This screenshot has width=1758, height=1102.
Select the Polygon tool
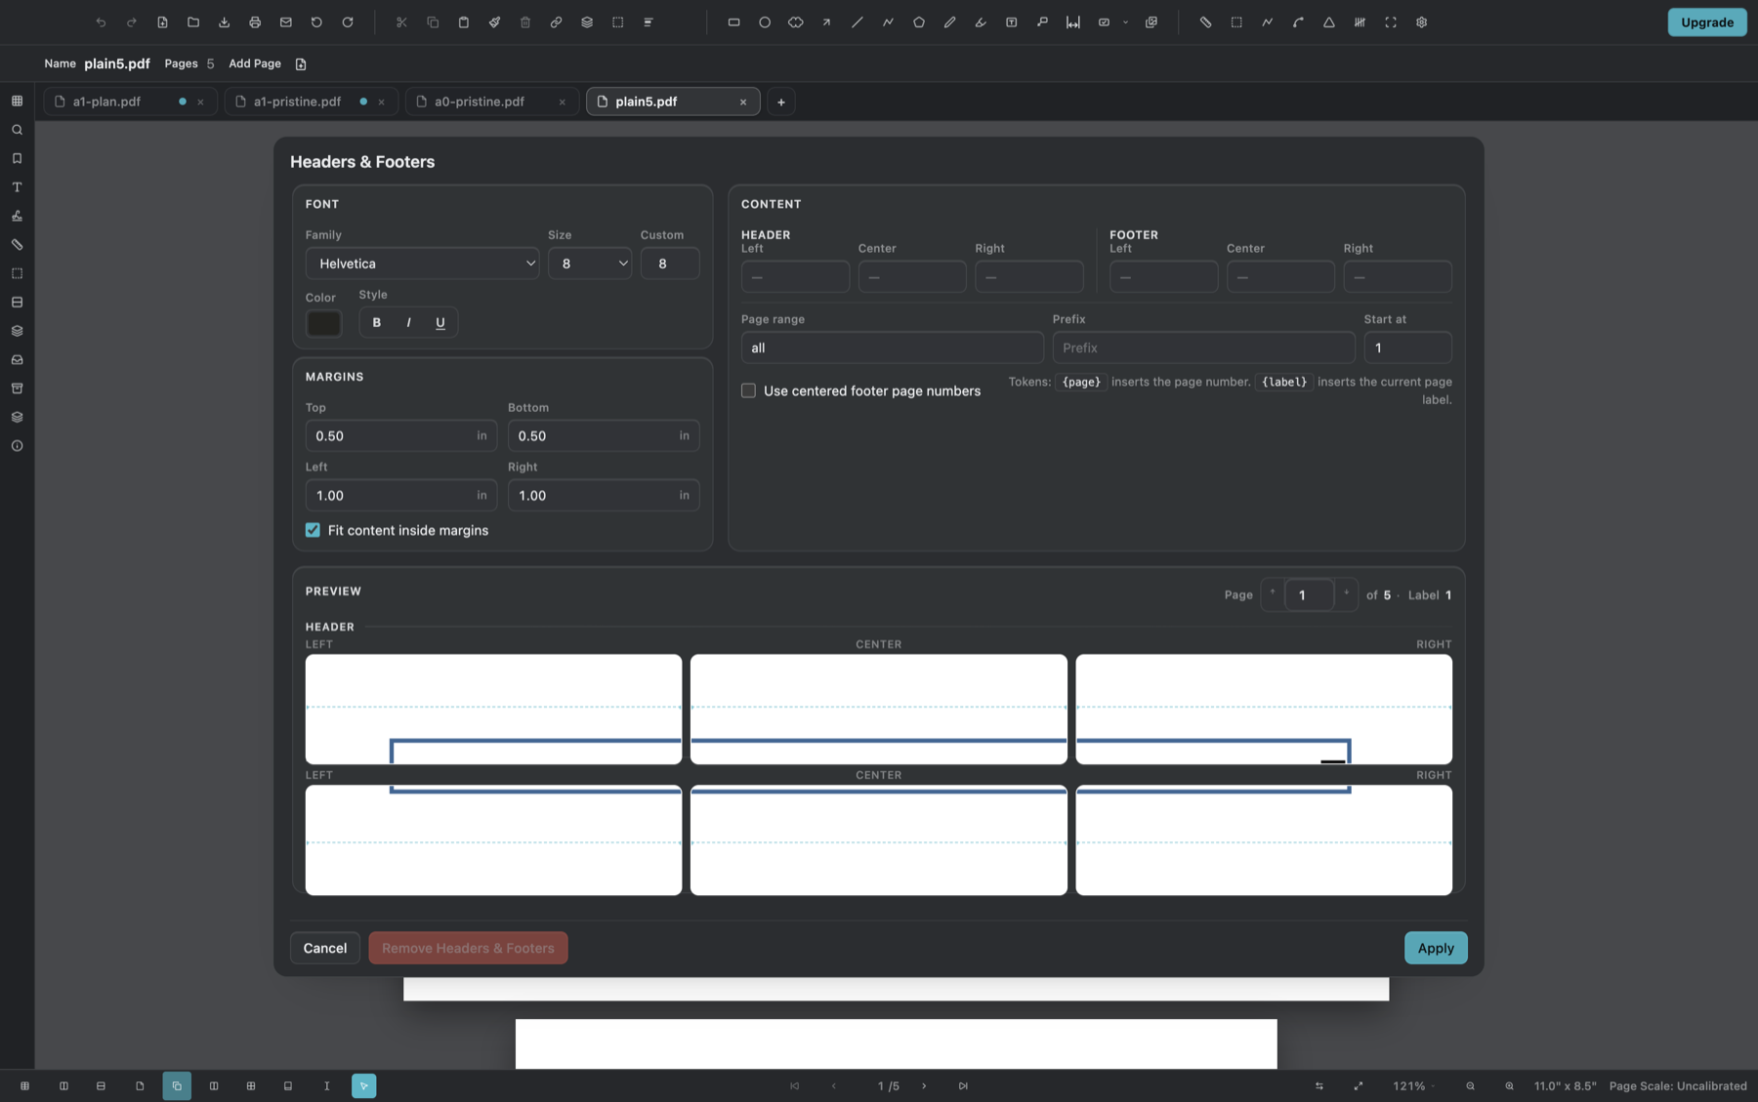919,22
